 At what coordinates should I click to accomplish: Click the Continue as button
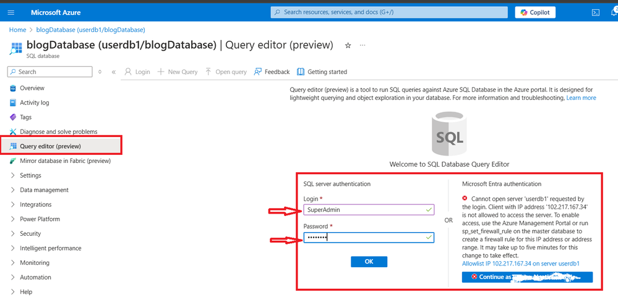point(527,277)
